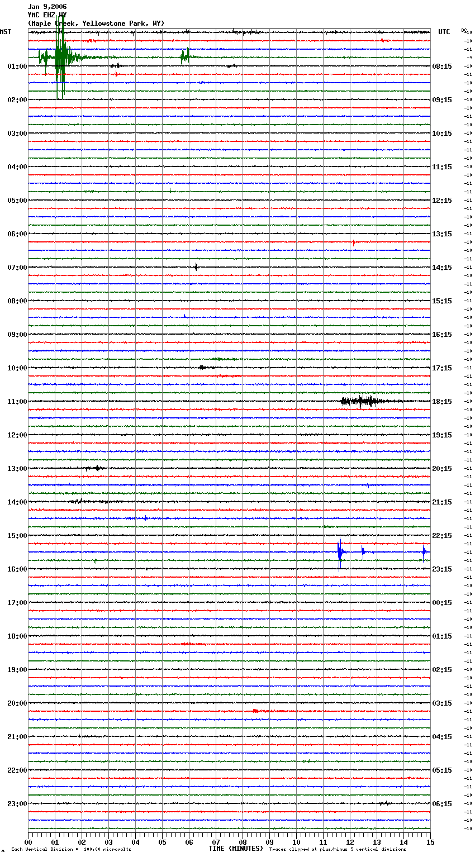Click the 'Jan 9,2006' date header

coord(47,7)
